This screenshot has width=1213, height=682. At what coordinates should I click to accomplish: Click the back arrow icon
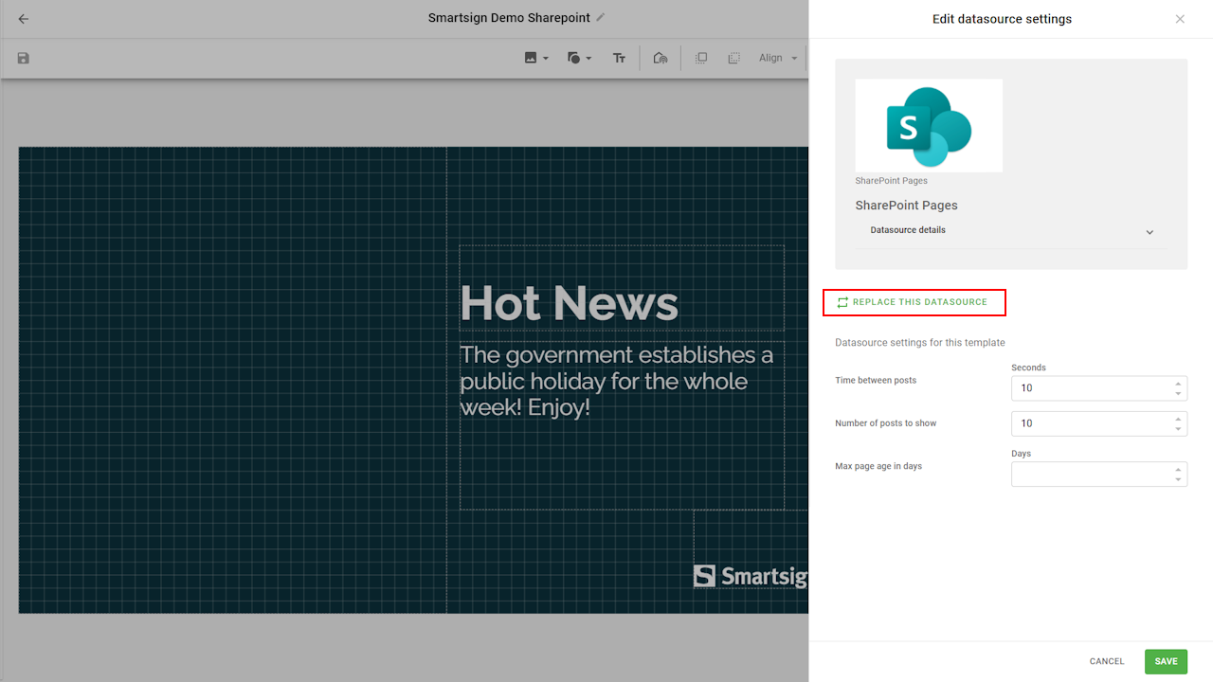[x=24, y=19]
